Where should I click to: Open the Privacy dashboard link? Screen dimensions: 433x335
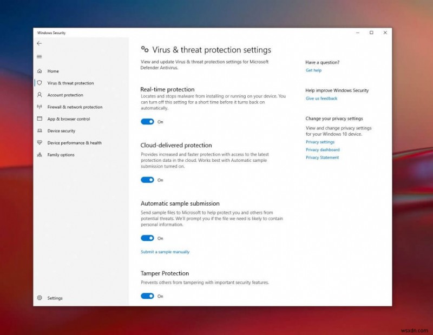323,149
